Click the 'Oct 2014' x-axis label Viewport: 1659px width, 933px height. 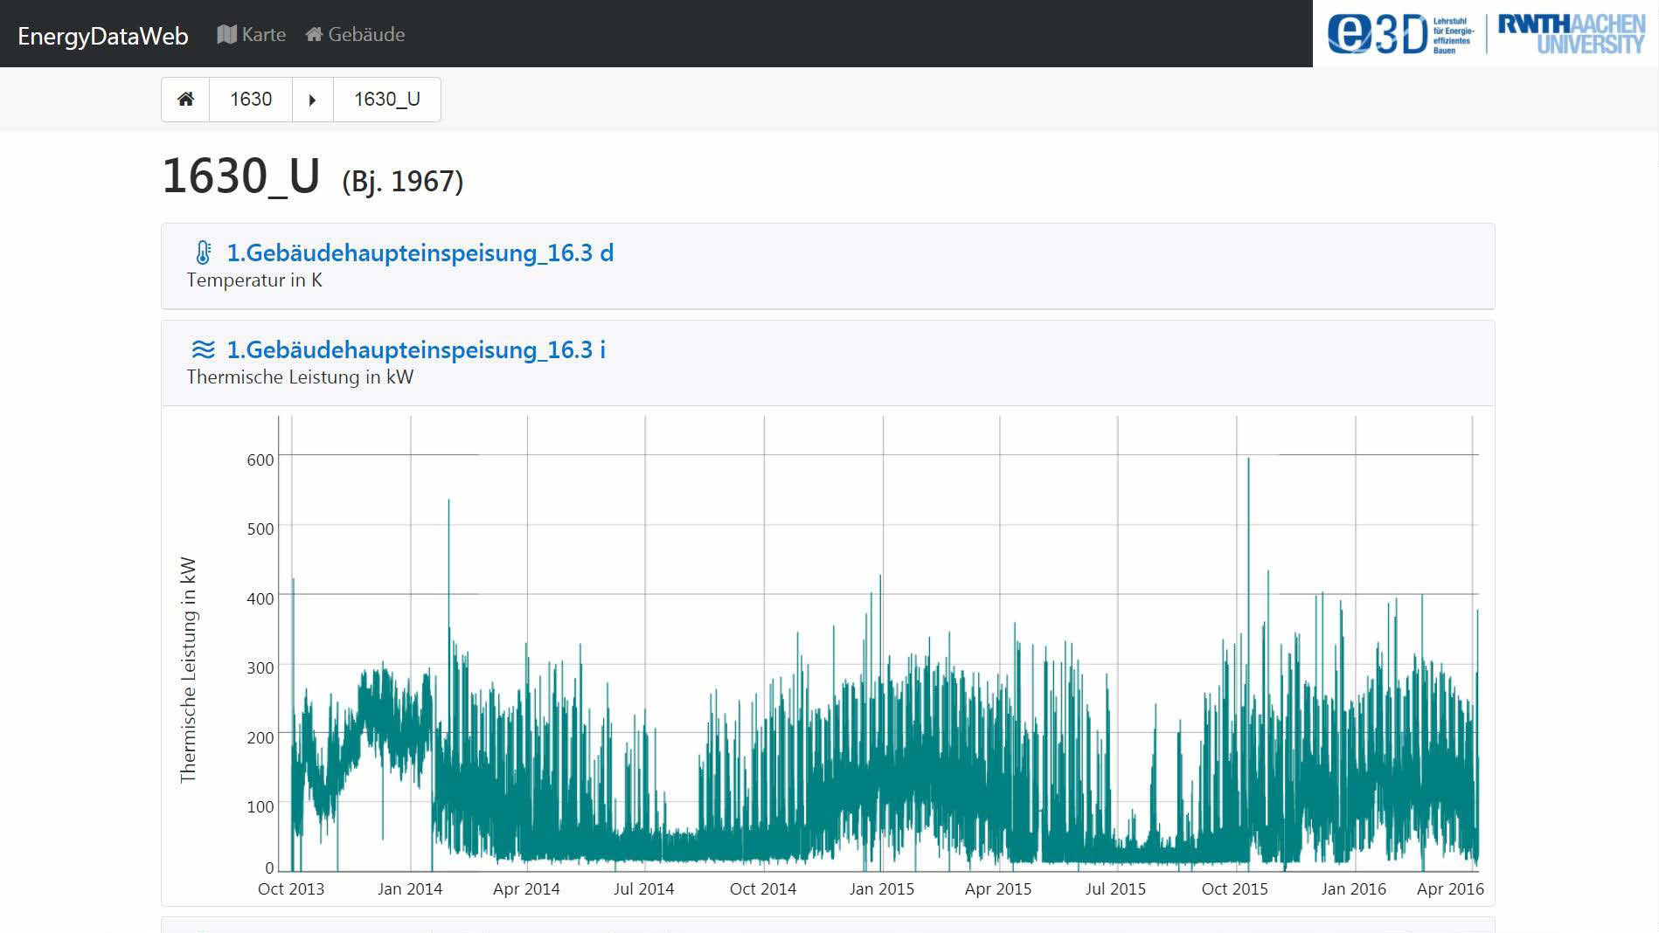(x=763, y=889)
